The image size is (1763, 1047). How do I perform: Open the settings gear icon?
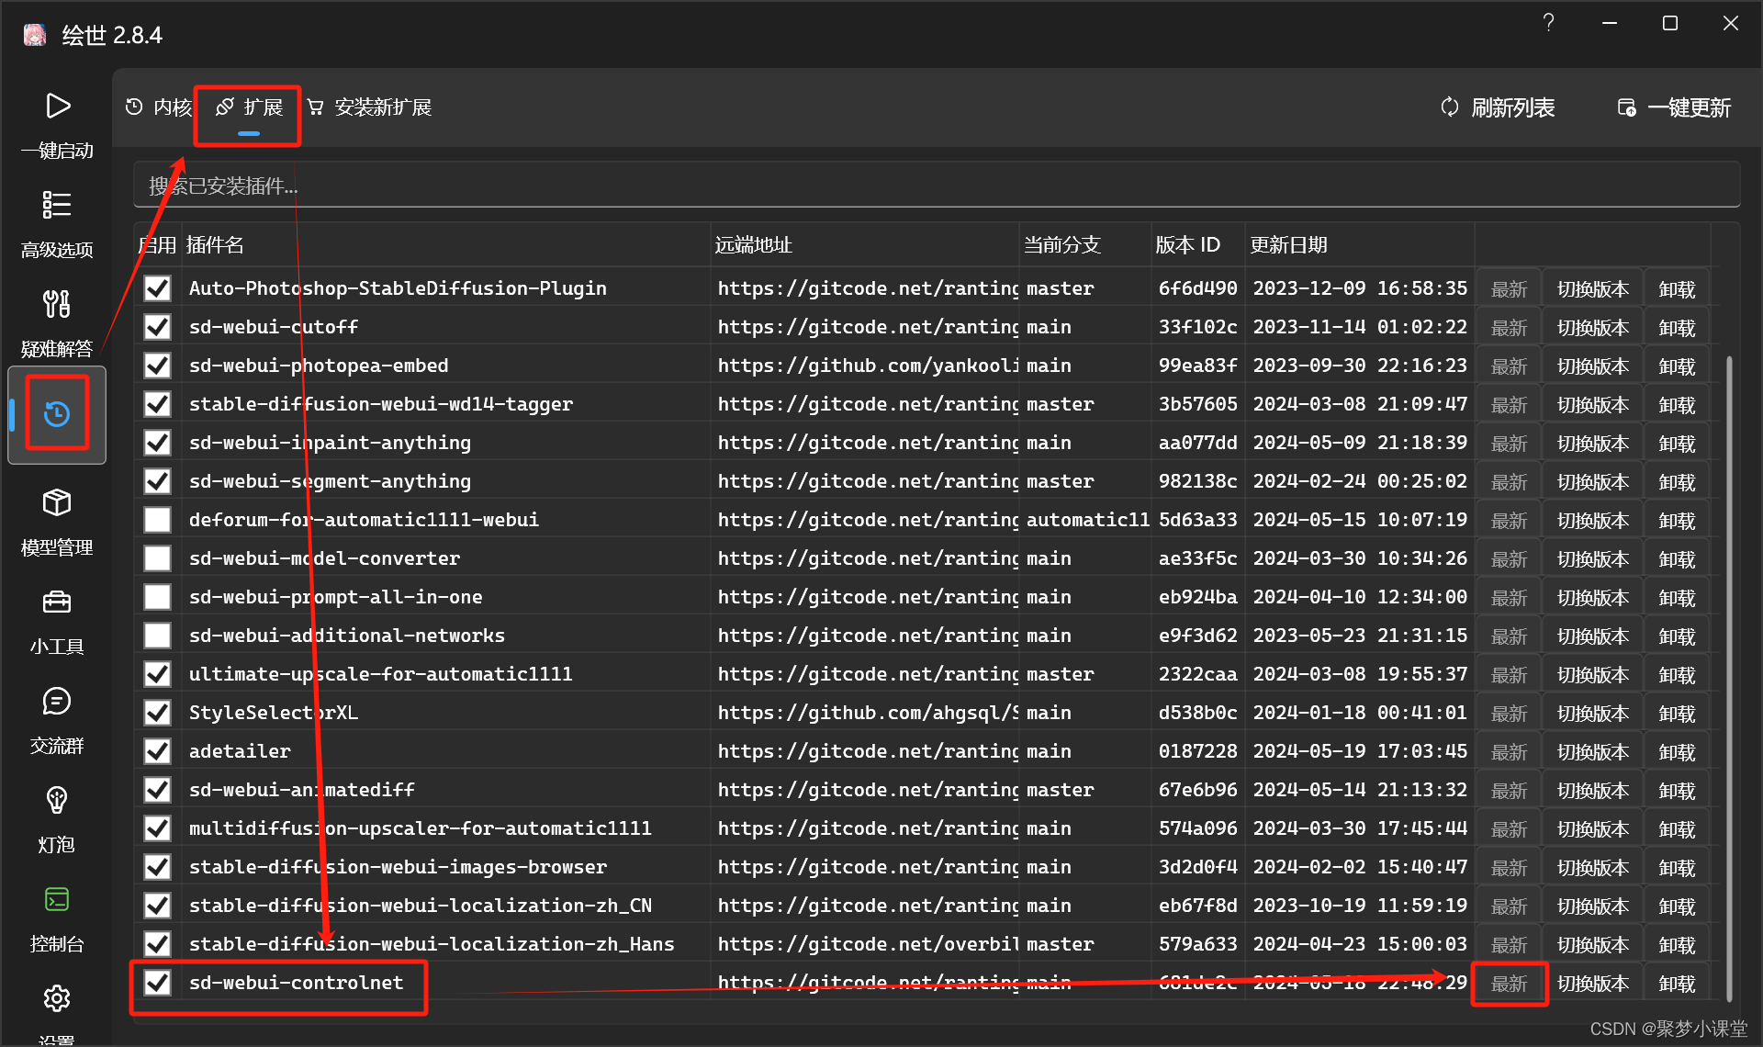[57, 998]
